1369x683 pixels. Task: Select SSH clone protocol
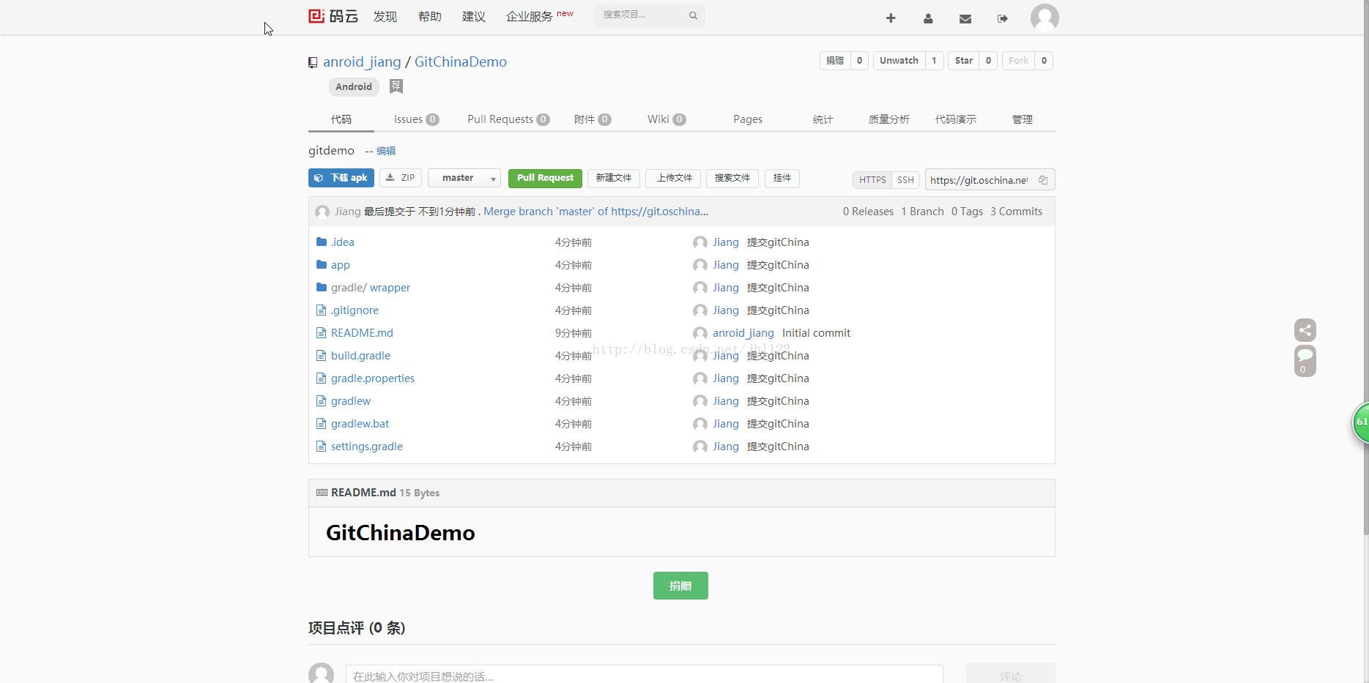[x=906, y=180]
